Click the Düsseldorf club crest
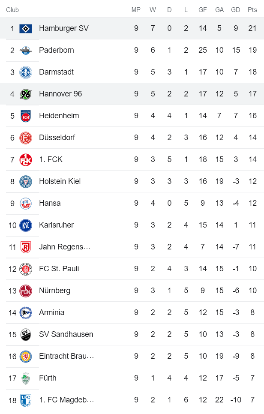The width and height of the screenshot is (264, 414). [26, 138]
